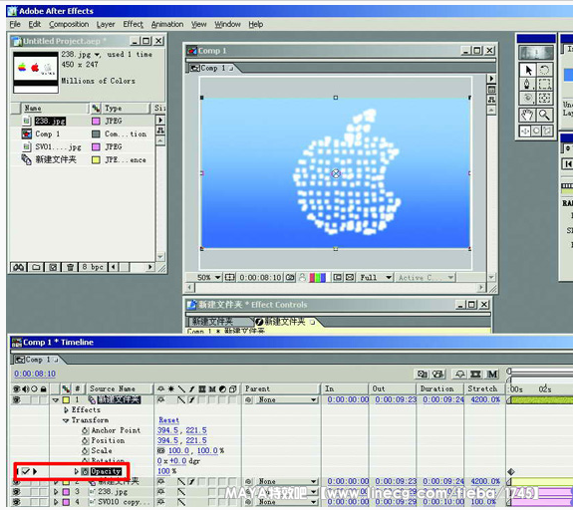Click the Opacity keyframe diamond in timeline

pyautogui.click(x=511, y=472)
